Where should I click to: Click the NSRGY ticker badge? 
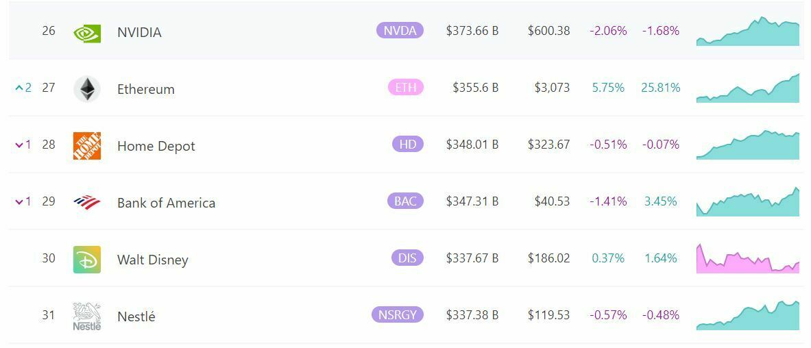[397, 314]
